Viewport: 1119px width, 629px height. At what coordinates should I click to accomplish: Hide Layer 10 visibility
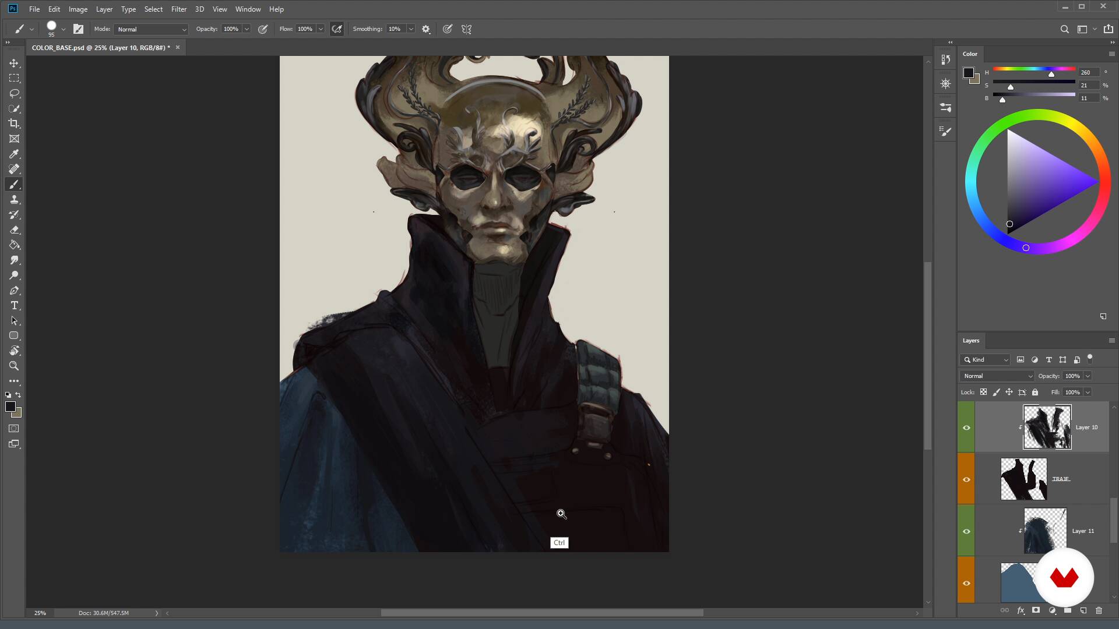click(966, 427)
